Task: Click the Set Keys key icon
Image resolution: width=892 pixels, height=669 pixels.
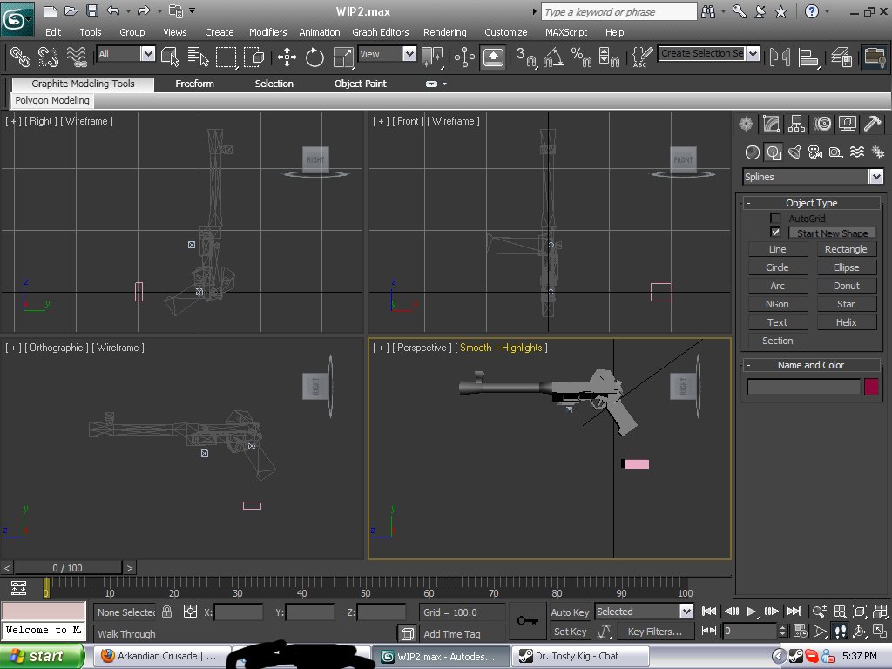Action: tap(526, 620)
